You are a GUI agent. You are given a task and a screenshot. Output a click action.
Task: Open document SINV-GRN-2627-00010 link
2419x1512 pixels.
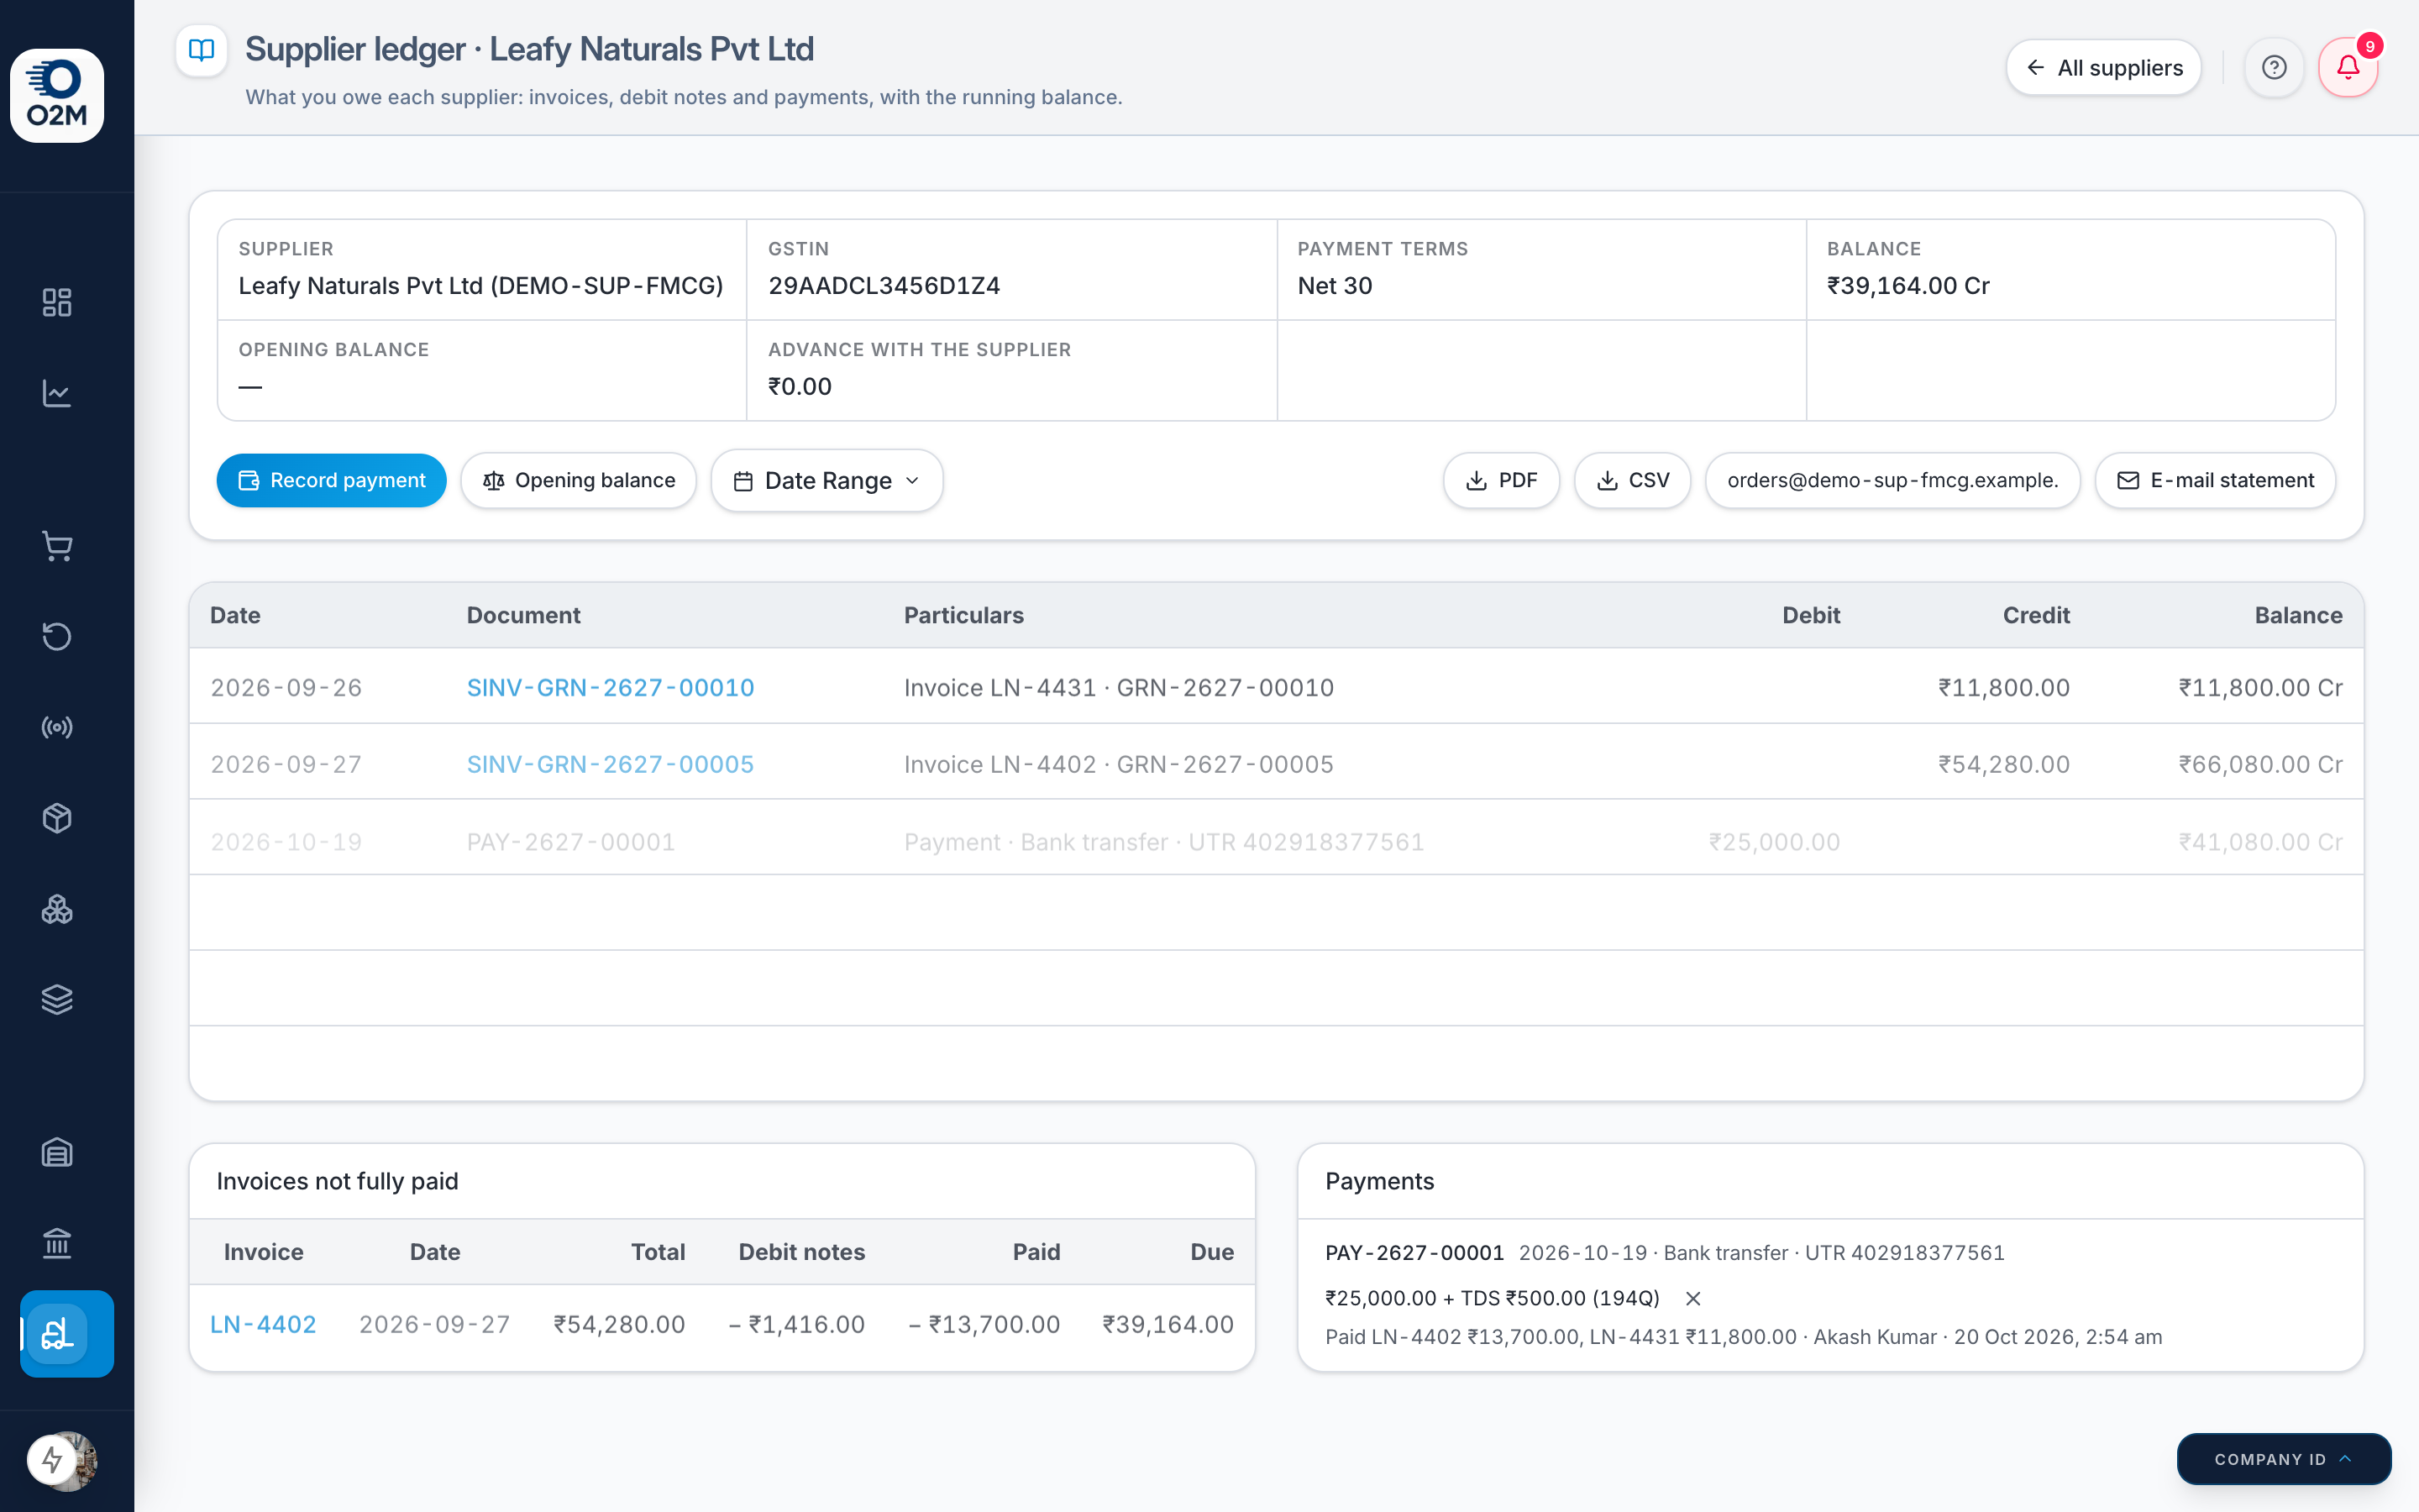click(610, 688)
